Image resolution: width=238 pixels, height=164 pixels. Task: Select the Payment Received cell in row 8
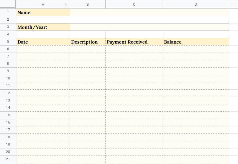tap(134, 64)
